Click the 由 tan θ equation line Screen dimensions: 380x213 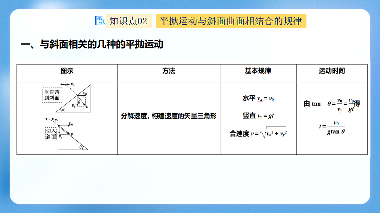tap(332, 104)
